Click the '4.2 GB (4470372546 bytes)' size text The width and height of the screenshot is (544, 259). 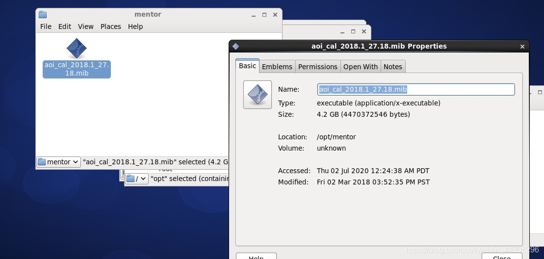tap(363, 114)
